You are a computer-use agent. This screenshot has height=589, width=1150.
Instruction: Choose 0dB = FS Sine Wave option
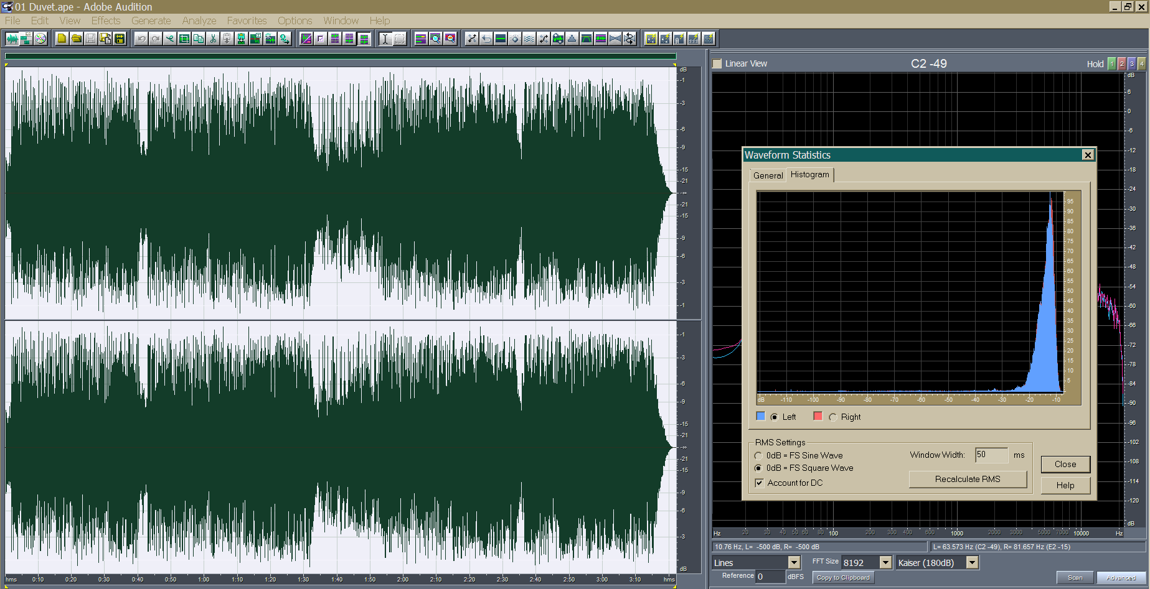point(758,456)
